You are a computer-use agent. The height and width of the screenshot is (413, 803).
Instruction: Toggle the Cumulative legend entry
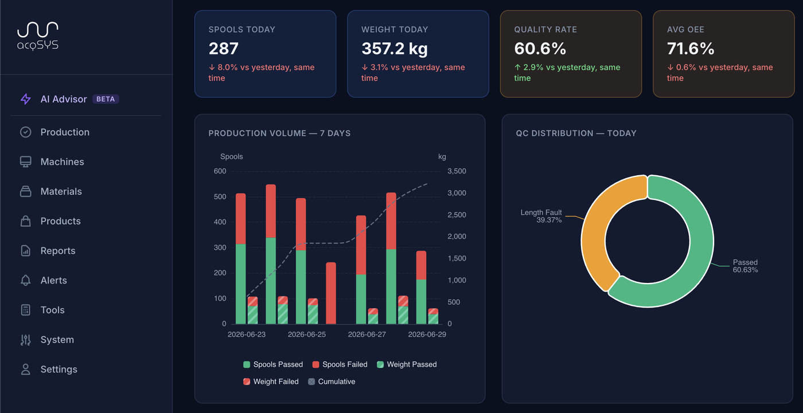tap(332, 381)
